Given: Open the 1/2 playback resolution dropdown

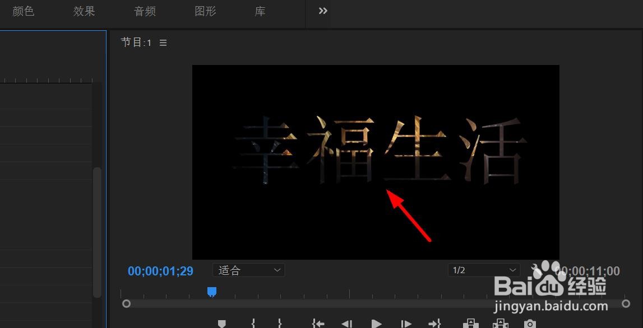Looking at the screenshot, I should click(483, 270).
